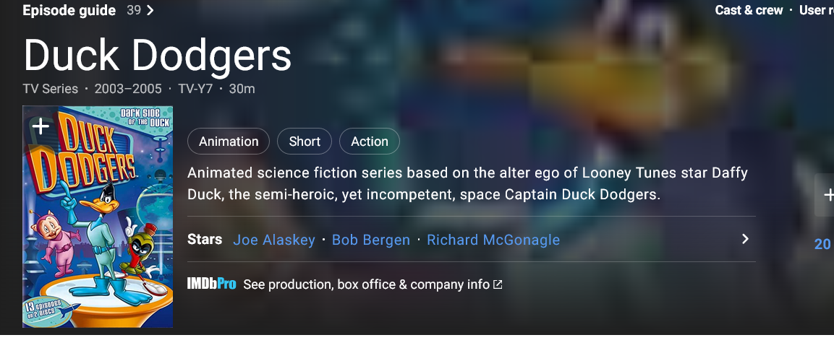Open the chevron next to episode count 39
Viewport: 834px width, 348px height.
pos(150,10)
